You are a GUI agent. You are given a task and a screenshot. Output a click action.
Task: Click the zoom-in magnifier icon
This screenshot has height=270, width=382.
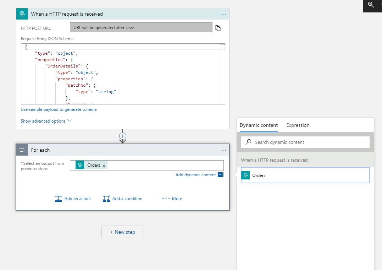(x=371, y=4)
